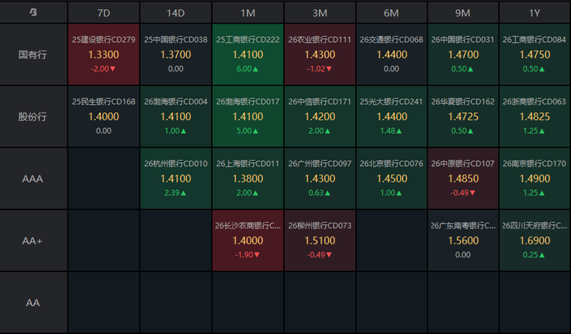Open the 25工商银行CD222 quote cell
This screenshot has width=571, height=334.
pyautogui.click(x=248, y=55)
